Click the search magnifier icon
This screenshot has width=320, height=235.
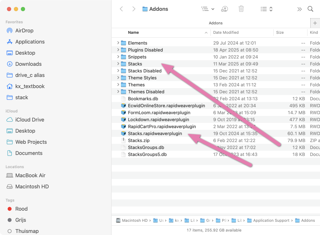310,9
